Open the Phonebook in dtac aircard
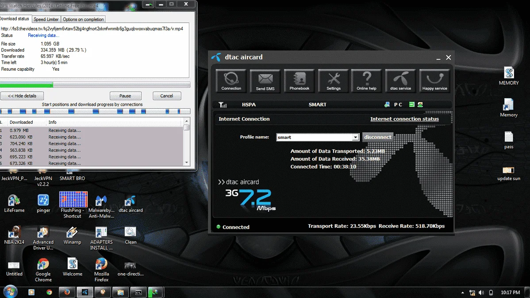 click(x=299, y=80)
